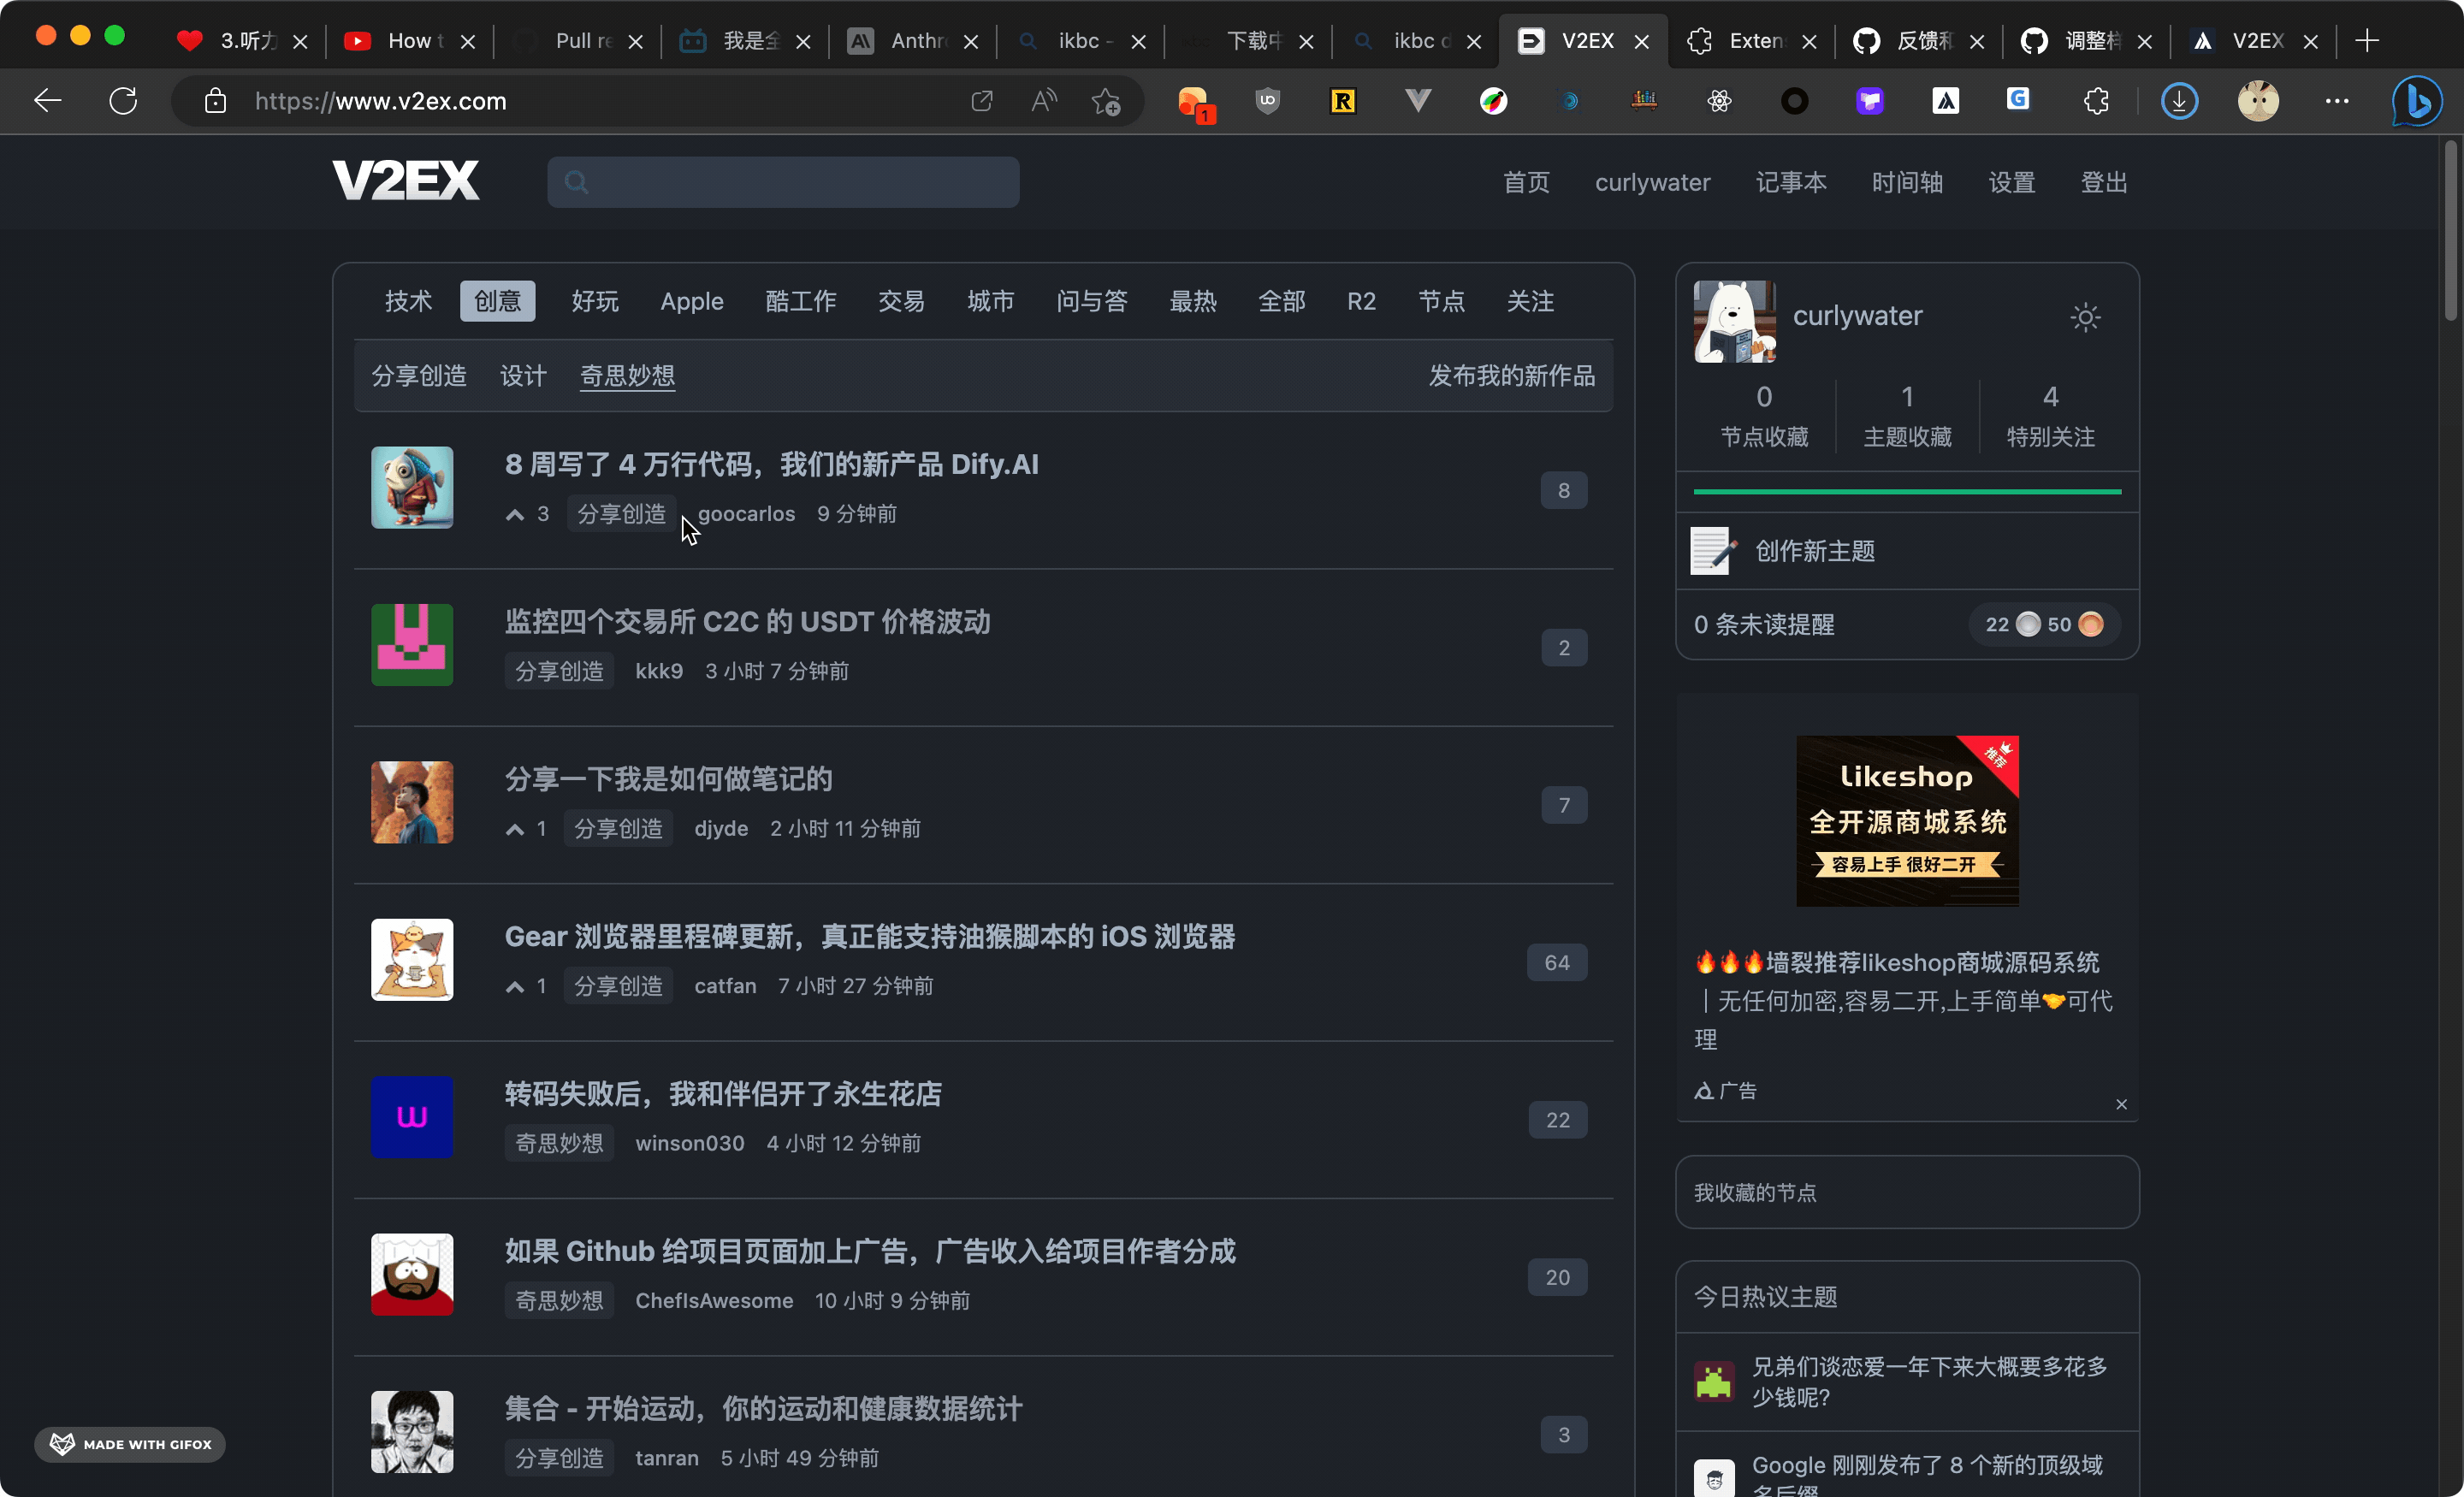Close the likeshop advertisement

tap(2121, 1104)
